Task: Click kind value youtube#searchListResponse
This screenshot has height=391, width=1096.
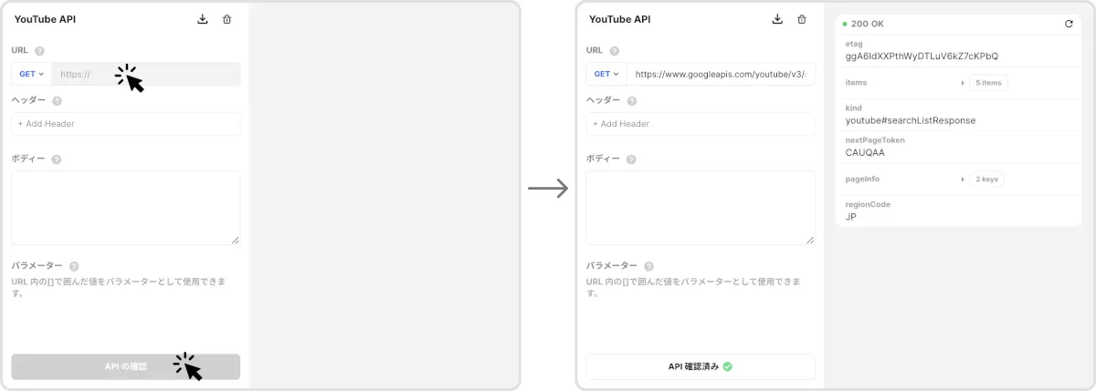Action: point(911,120)
